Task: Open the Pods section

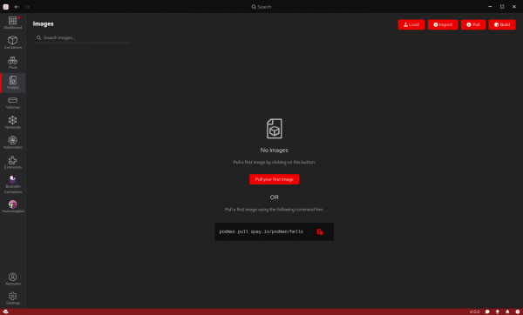Action: pyautogui.click(x=13, y=63)
